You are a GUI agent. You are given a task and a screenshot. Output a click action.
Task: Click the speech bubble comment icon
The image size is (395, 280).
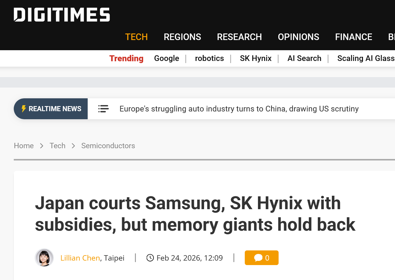coord(258,258)
